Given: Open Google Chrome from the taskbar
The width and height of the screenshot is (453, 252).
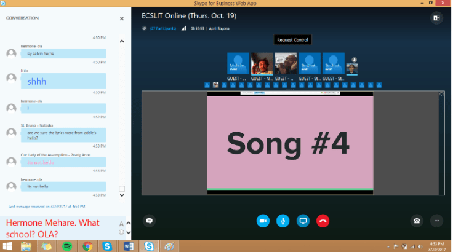Looking at the screenshot, I should pos(87,246).
